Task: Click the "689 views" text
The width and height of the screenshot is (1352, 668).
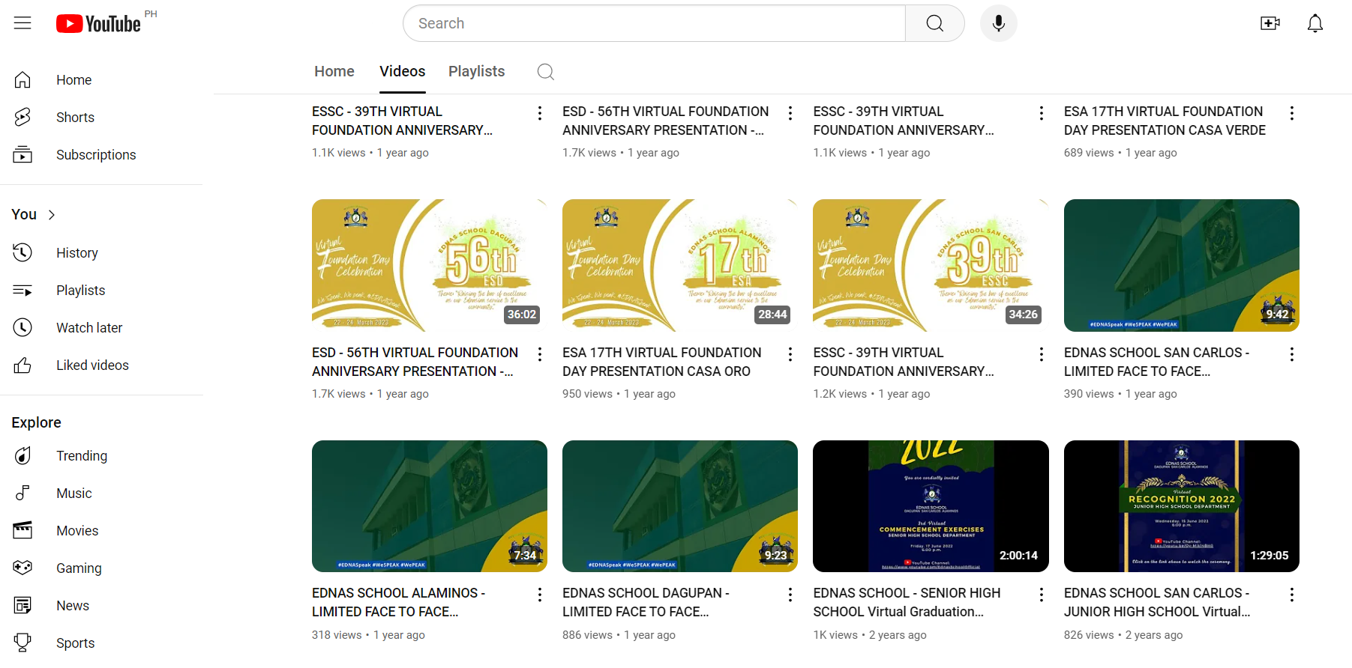Action: 1089,153
